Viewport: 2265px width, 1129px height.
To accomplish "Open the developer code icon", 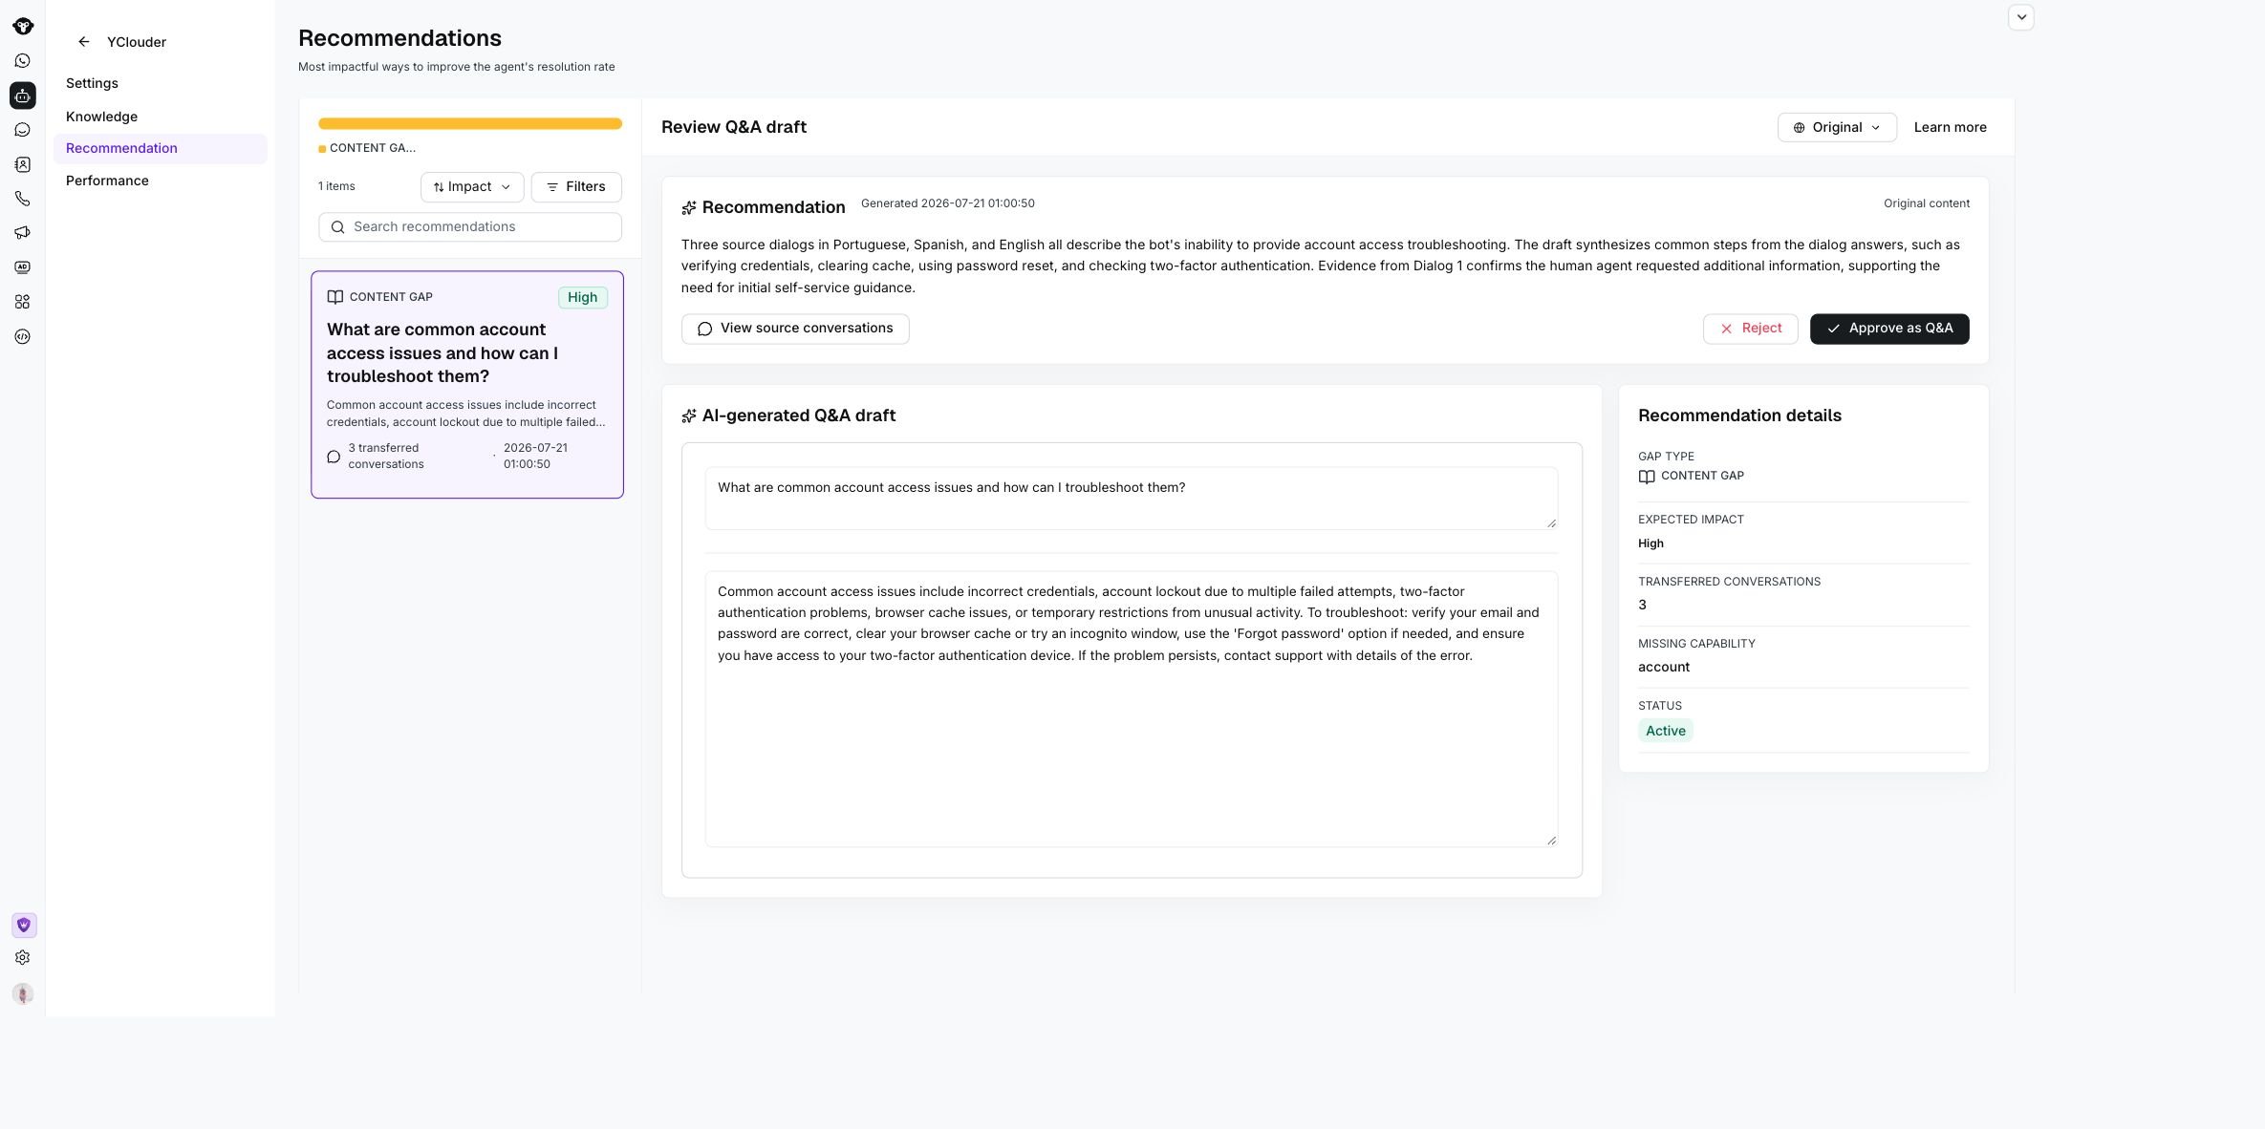I will click(22, 336).
